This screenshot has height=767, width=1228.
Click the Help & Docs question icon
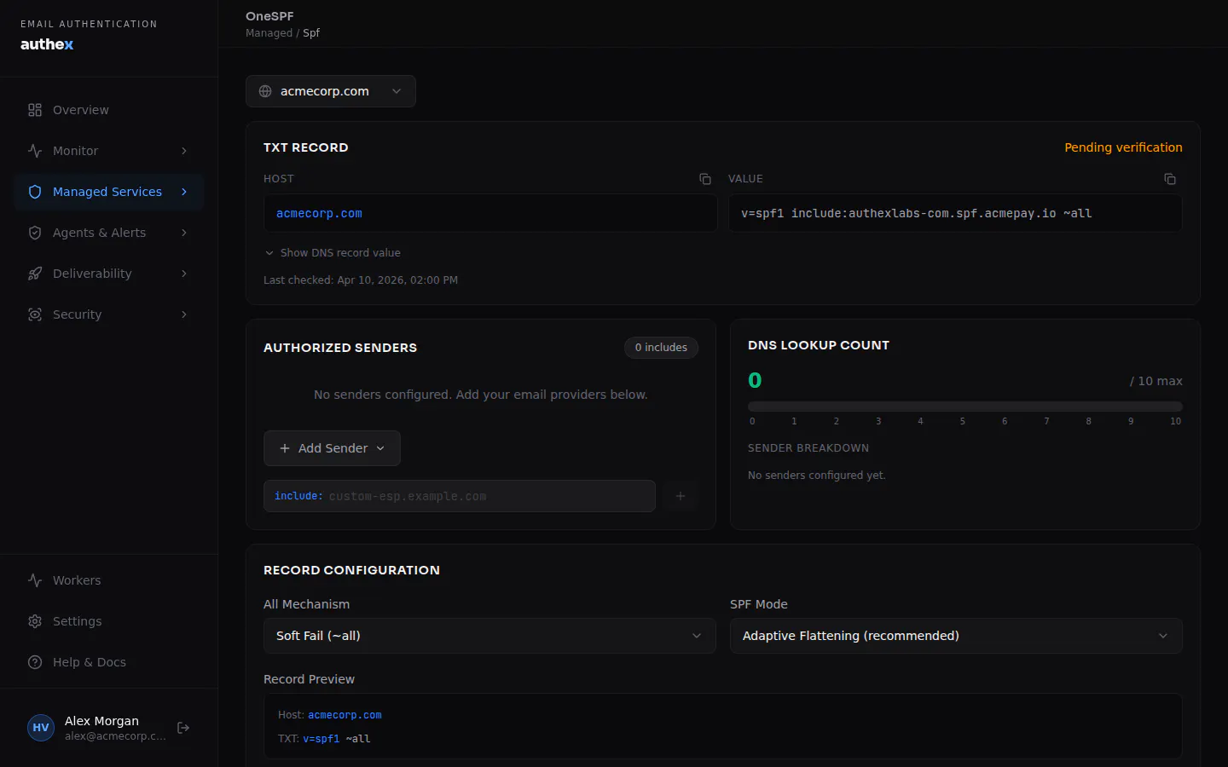click(x=35, y=662)
